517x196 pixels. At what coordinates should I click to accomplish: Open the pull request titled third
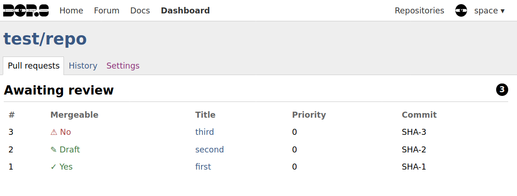point(205,132)
